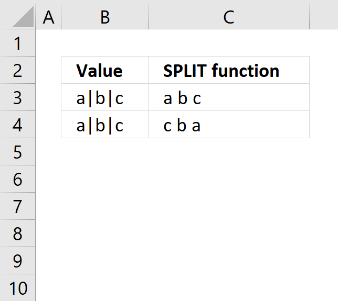This screenshot has height=301, width=338.
Task: Select row 5 header
Action: click(18, 152)
